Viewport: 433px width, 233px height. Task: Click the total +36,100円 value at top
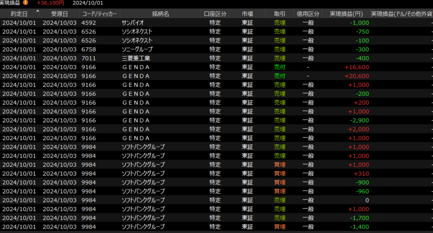[x=51, y=3]
